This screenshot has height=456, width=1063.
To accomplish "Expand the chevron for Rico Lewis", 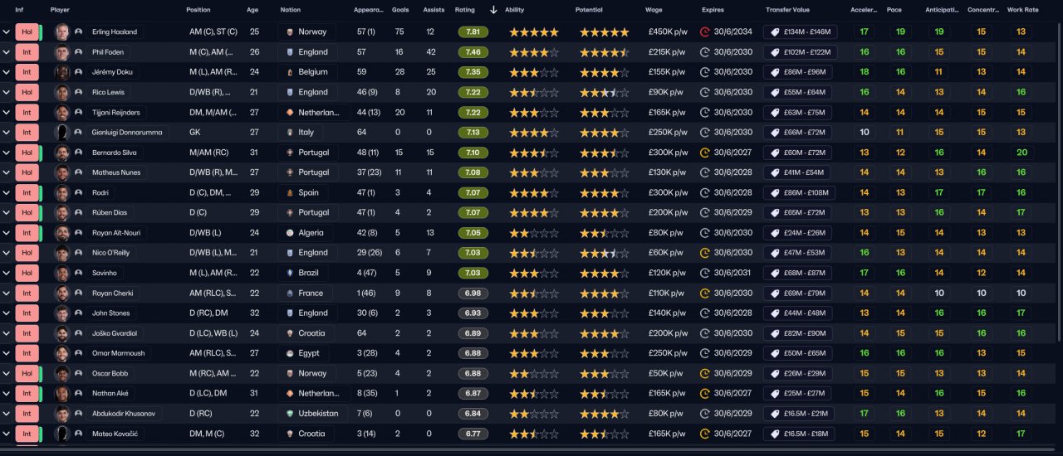I will coord(7,92).
